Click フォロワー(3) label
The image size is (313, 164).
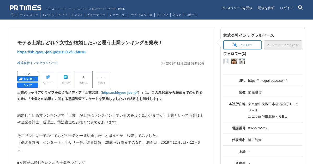point(235,54)
